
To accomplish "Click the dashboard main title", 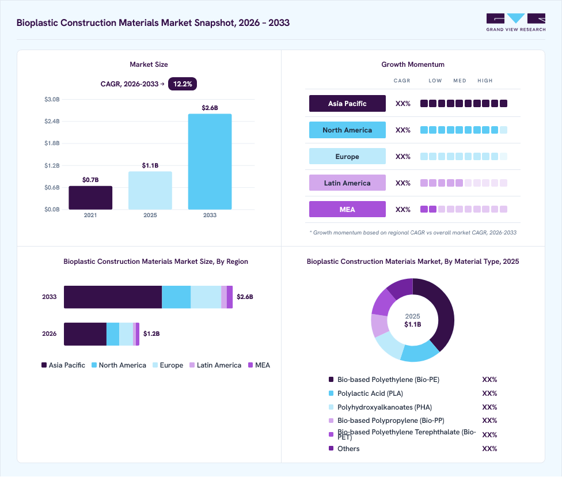I will pyautogui.click(x=153, y=22).
